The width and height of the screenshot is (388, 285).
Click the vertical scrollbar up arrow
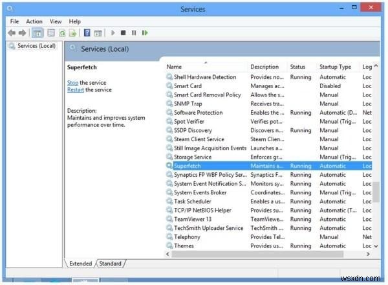pos(376,65)
